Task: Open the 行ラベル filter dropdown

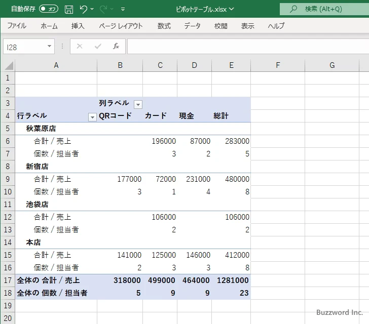Action: pyautogui.click(x=92, y=117)
